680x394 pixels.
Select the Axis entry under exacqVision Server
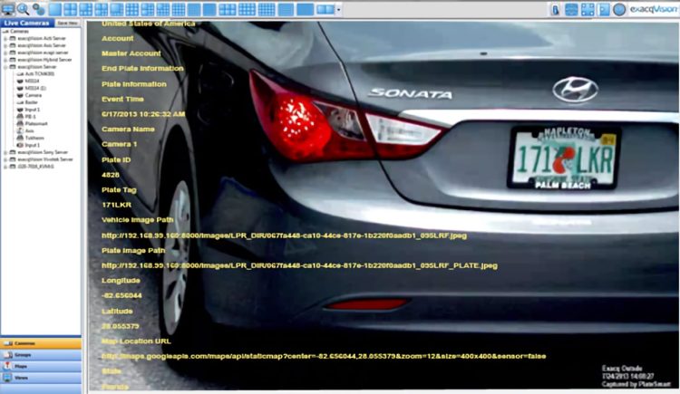pos(30,130)
